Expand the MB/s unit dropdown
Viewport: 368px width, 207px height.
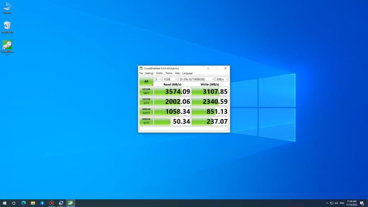222,79
